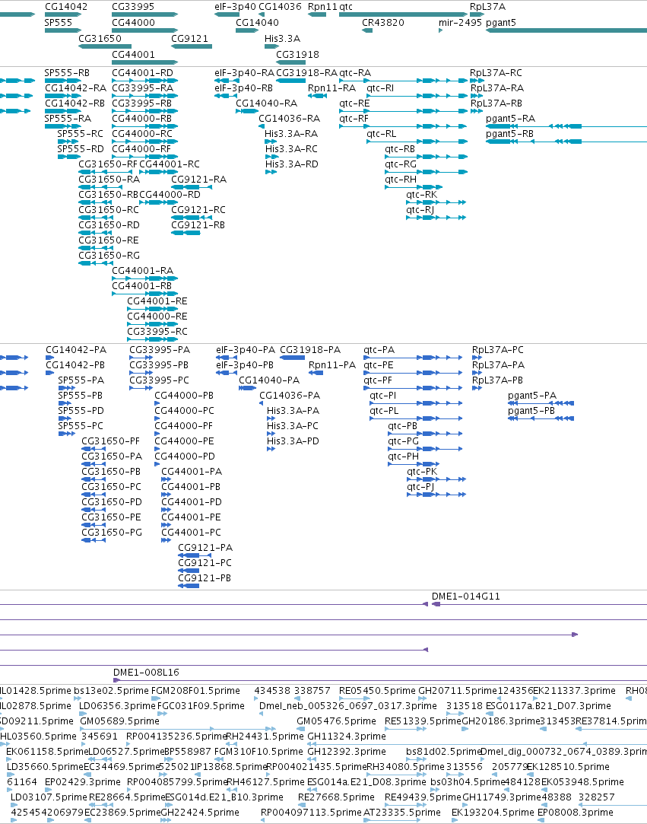Select EST RE49439.5prime
Viewport: 647px width, 824px height.
coord(423,797)
